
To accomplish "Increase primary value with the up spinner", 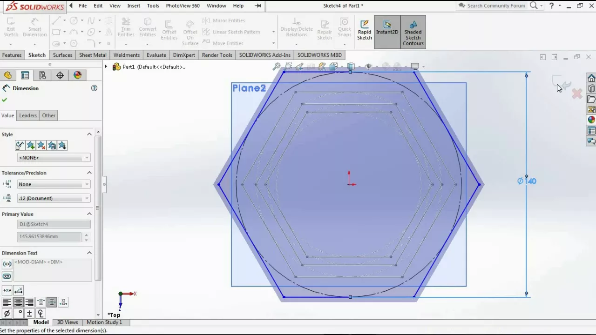I will 86,234.
